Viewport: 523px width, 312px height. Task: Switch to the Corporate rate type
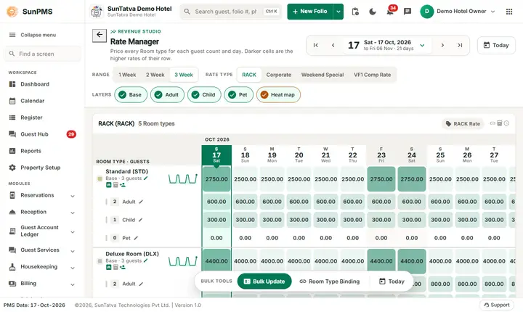point(278,75)
